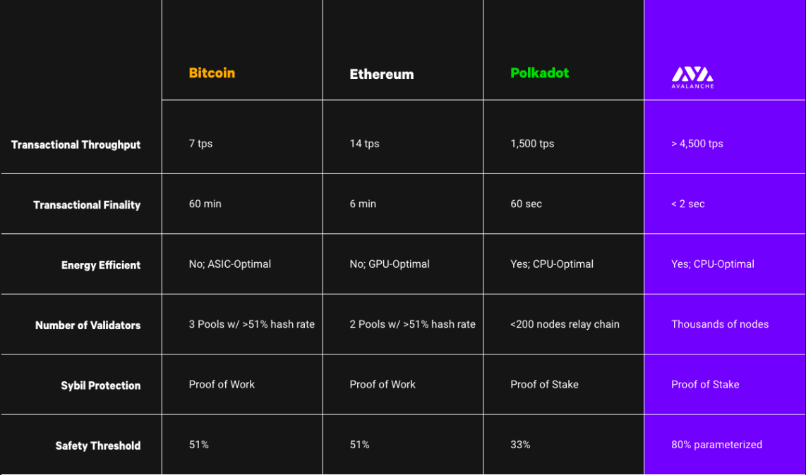Select the Energy Efficient row label

pyautogui.click(x=101, y=265)
